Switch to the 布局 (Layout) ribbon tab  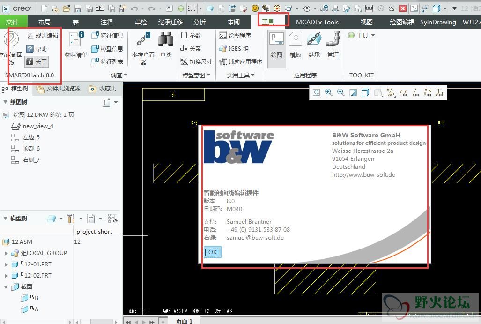(x=44, y=22)
